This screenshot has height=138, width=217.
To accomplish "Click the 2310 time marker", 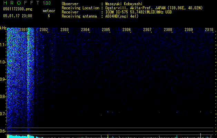I will click(x=209, y=30).
